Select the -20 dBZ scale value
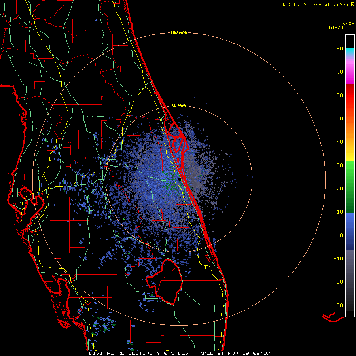This screenshot has width=356, height=356. click(338, 282)
